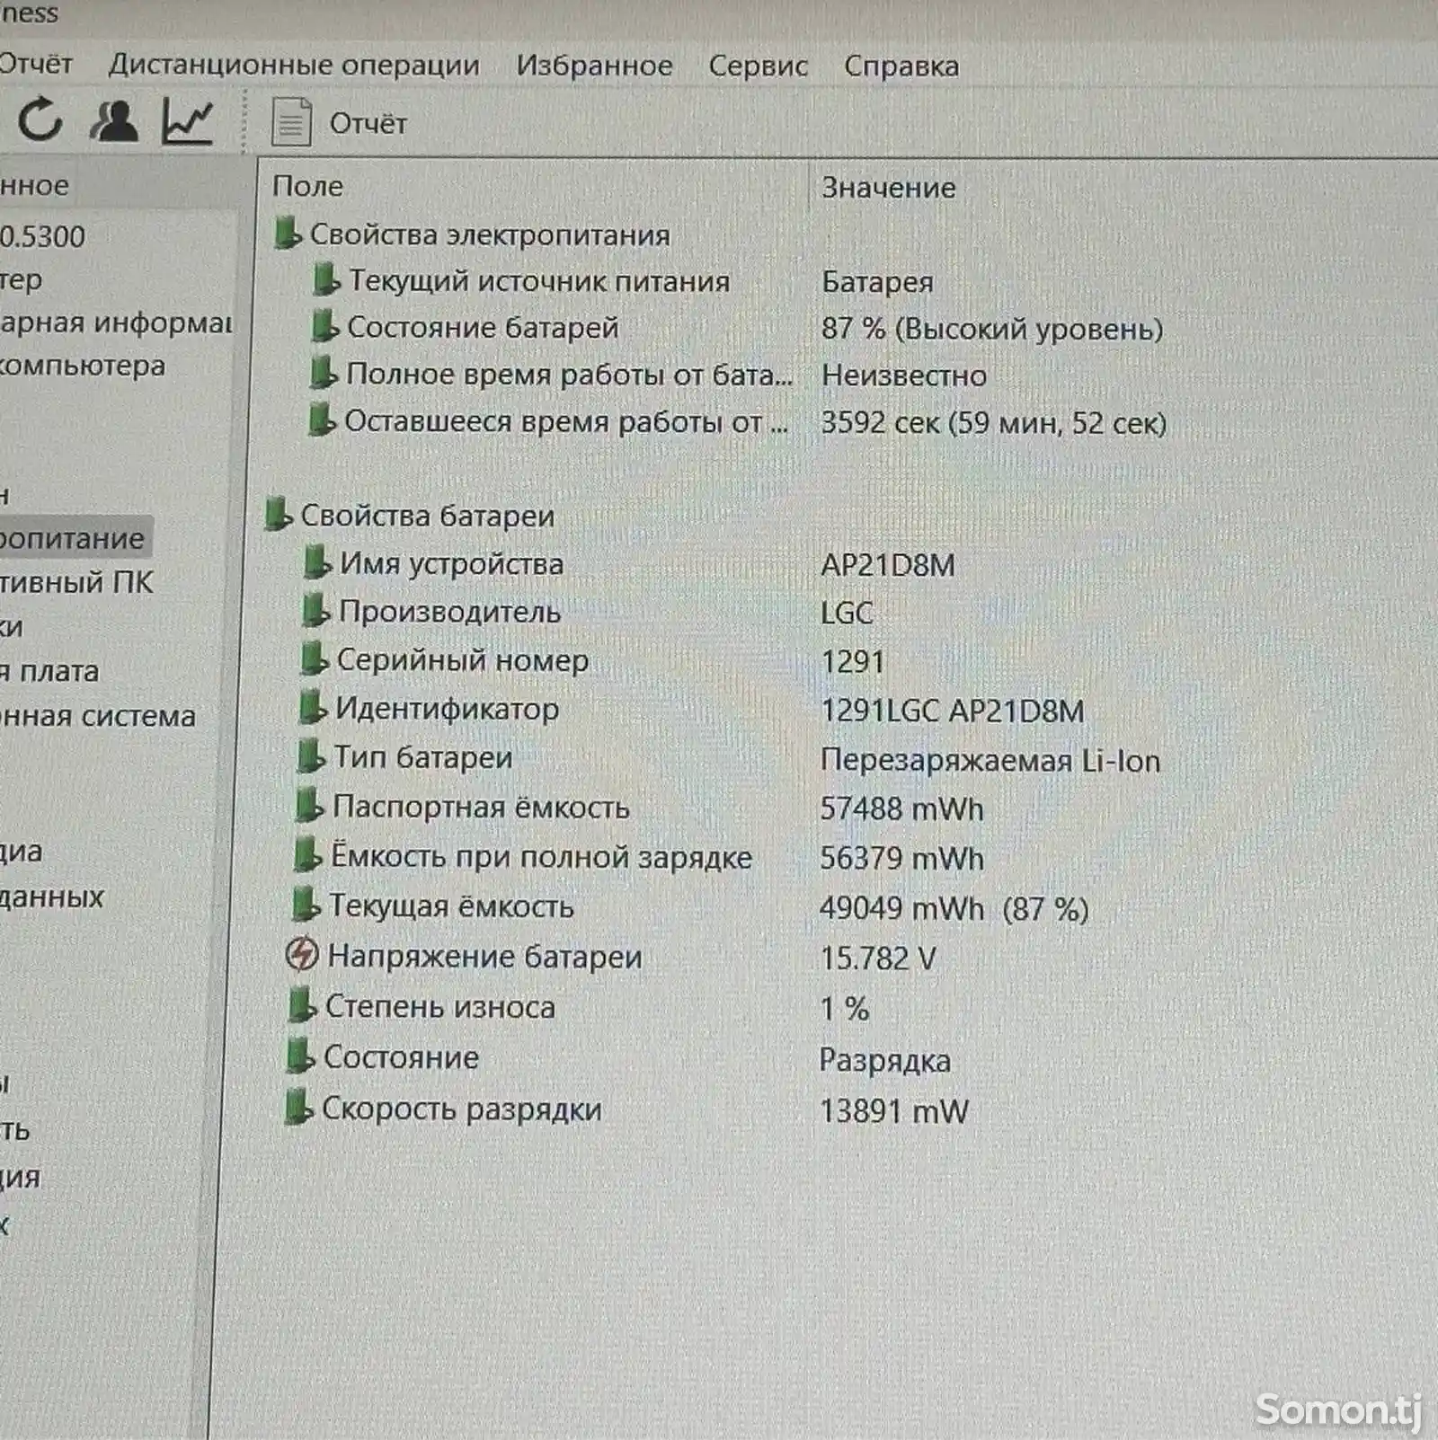
Task: Click the identifier value 1291LGC AP21D8M
Action: point(953,711)
